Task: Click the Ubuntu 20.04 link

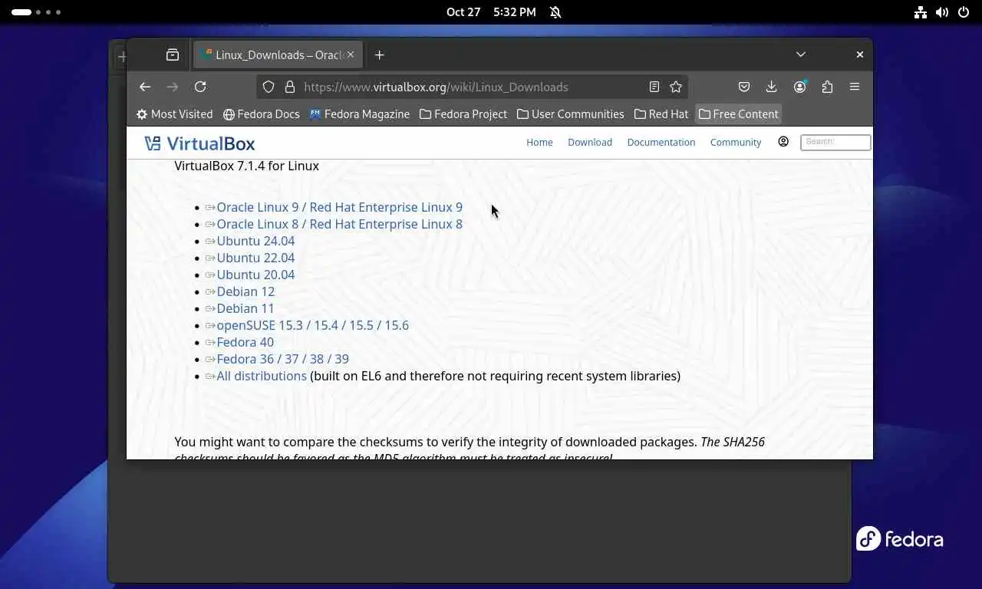Action: tap(255, 275)
